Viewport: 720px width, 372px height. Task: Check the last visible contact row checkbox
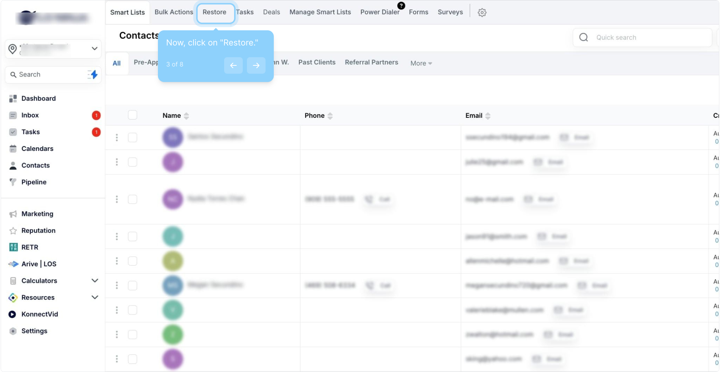(132, 359)
